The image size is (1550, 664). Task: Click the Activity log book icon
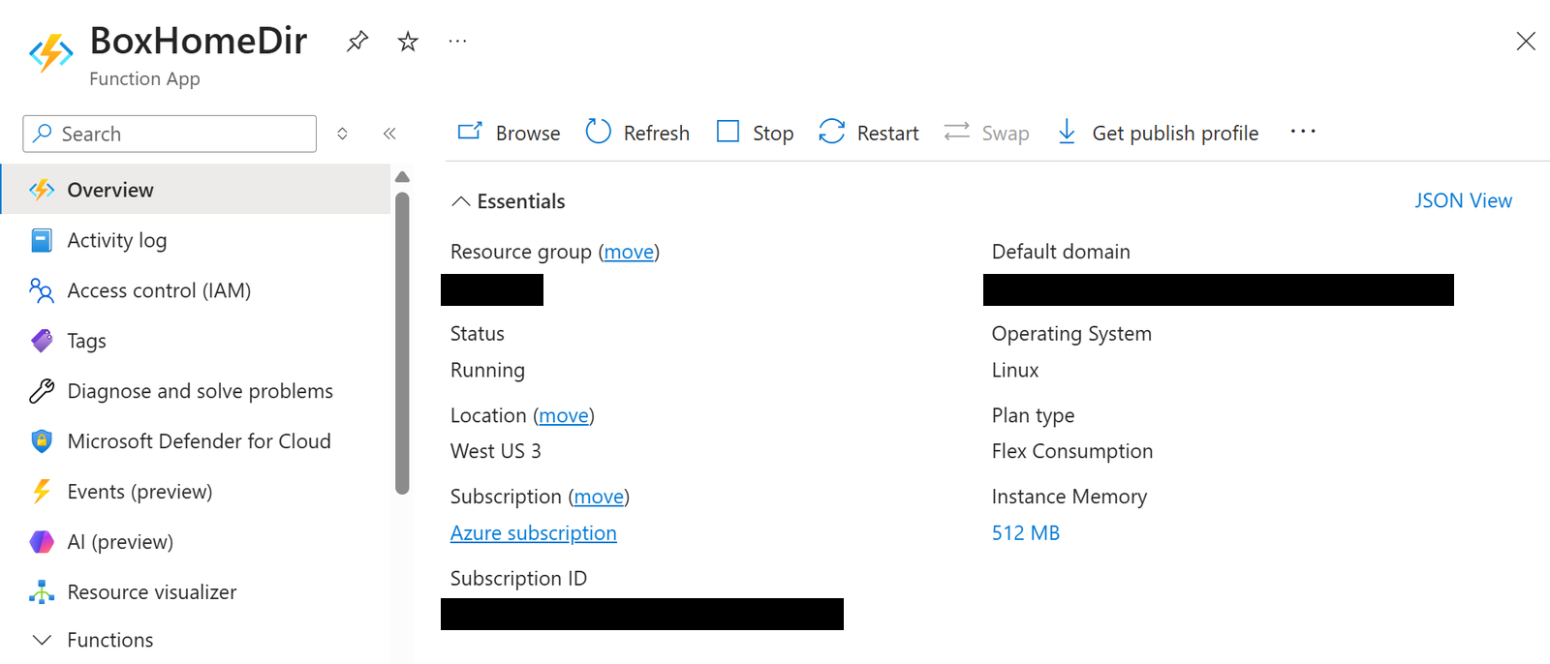coord(42,240)
